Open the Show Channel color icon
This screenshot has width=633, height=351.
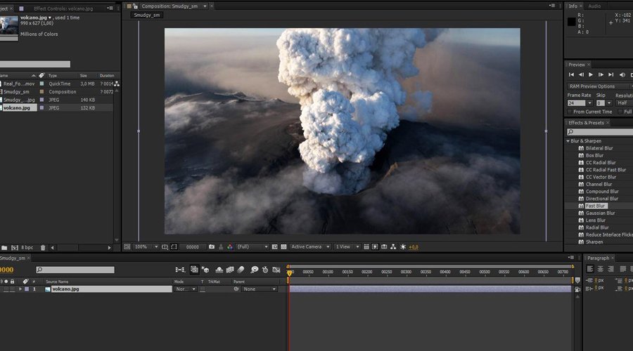pos(230,246)
